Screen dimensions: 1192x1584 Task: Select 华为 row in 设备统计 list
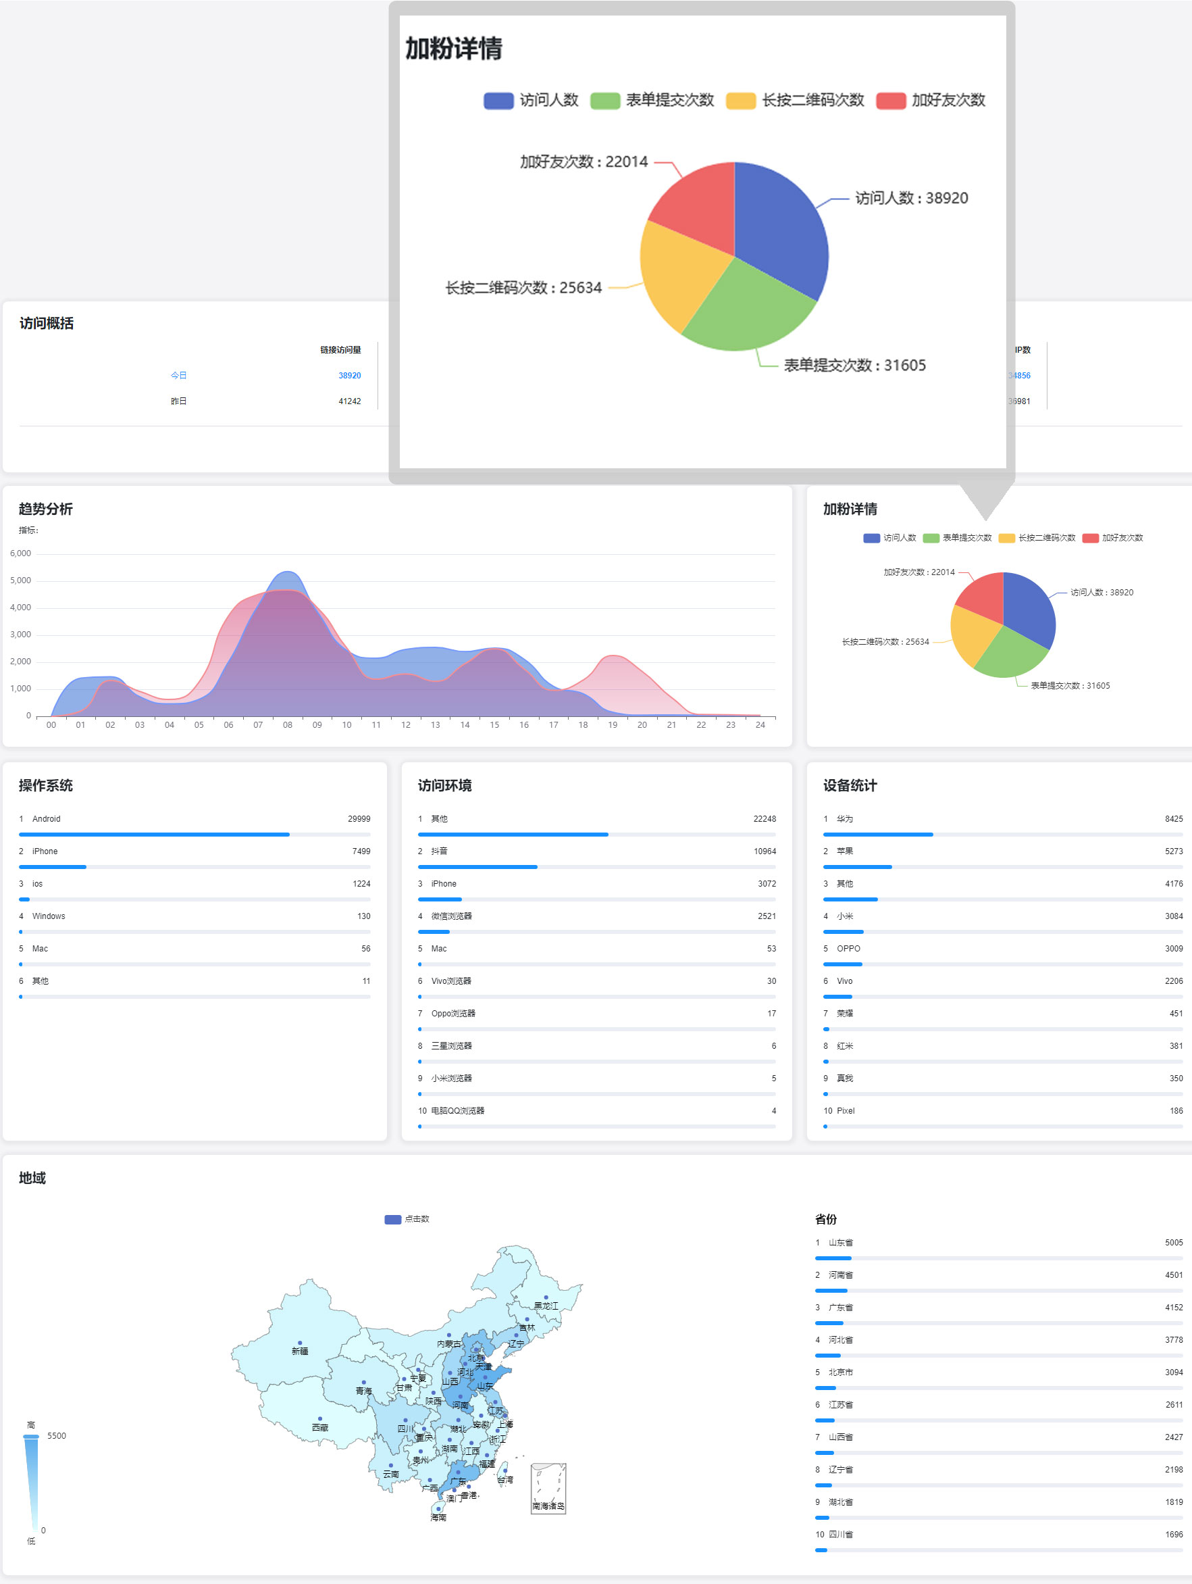pos(1002,819)
